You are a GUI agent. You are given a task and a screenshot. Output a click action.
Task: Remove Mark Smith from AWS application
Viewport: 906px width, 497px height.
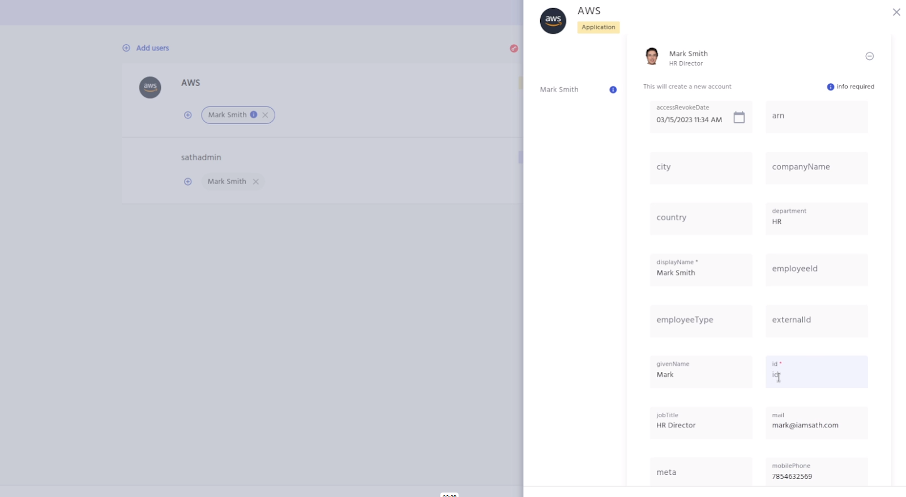click(265, 115)
